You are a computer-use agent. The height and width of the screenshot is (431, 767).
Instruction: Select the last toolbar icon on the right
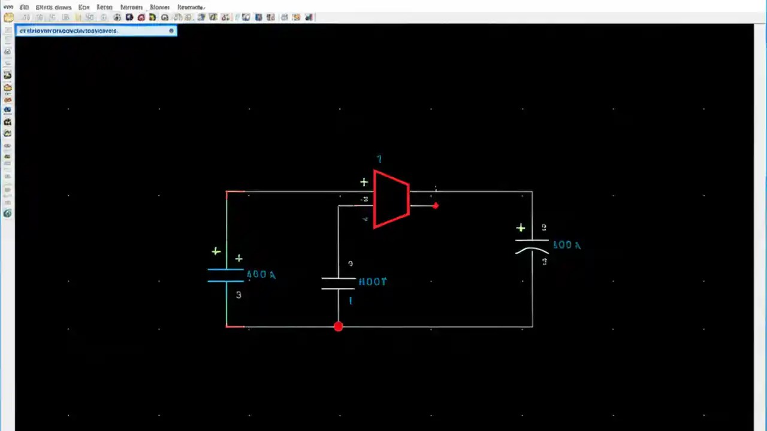click(309, 17)
